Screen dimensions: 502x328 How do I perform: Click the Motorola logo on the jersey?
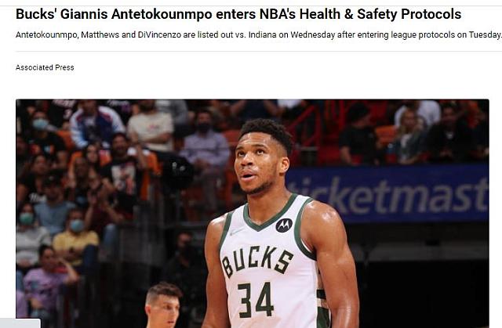click(x=284, y=225)
